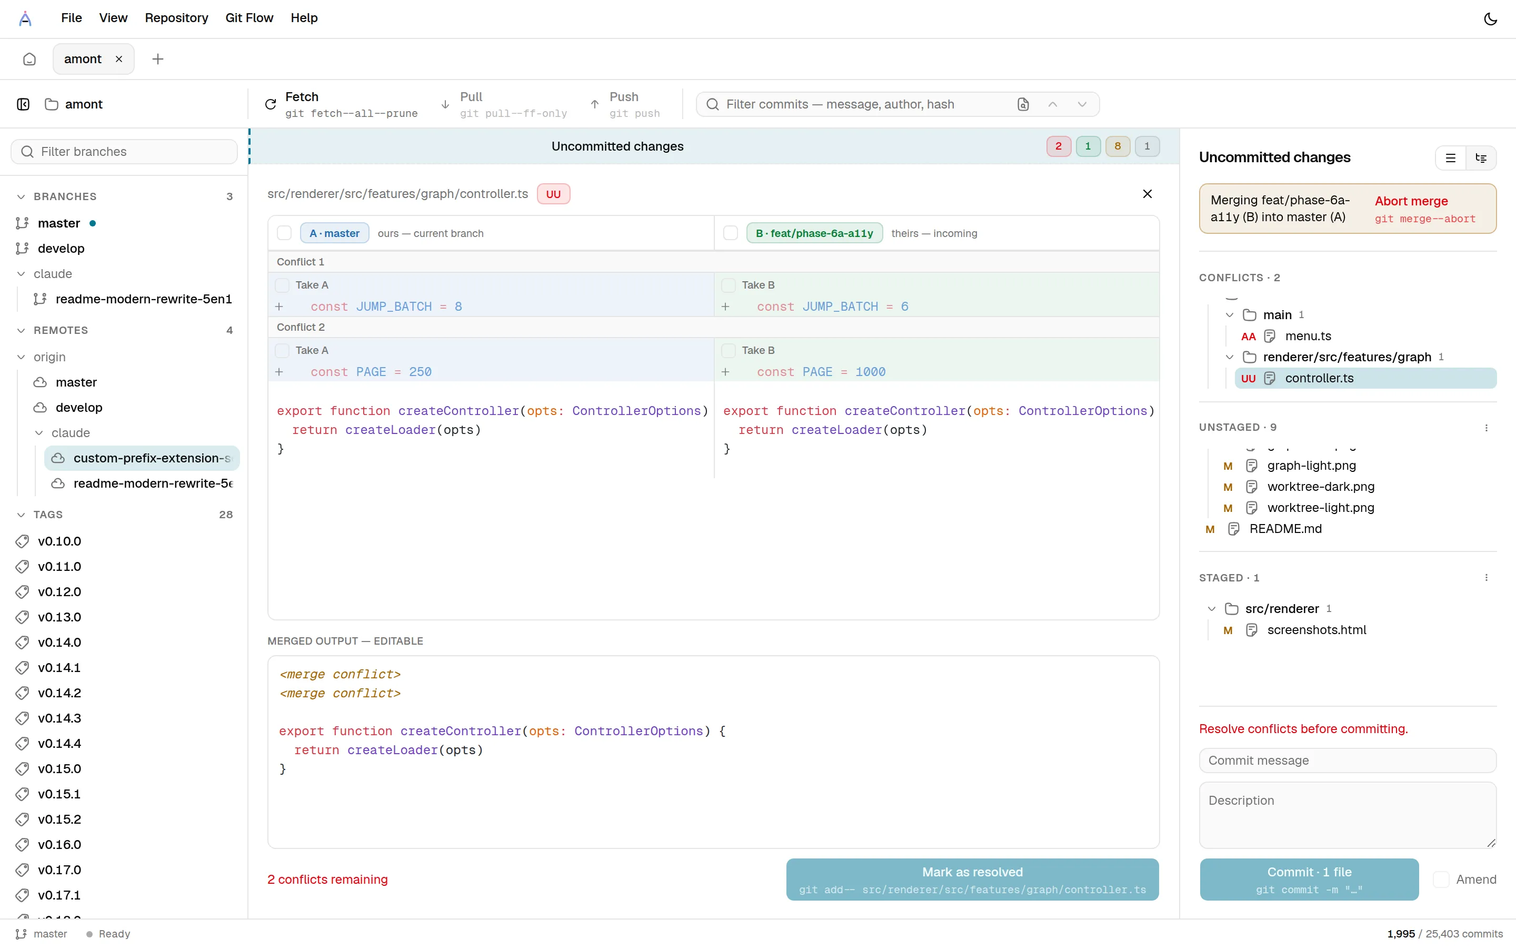Switch to tree view layout
Image resolution: width=1516 pixels, height=948 pixels.
click(1481, 158)
